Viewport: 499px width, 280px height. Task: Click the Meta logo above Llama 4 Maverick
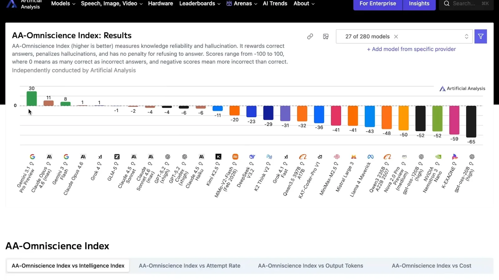[x=371, y=157]
